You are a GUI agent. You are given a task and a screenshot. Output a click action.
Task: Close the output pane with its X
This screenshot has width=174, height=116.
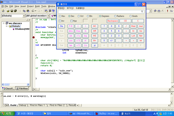point(1,93)
